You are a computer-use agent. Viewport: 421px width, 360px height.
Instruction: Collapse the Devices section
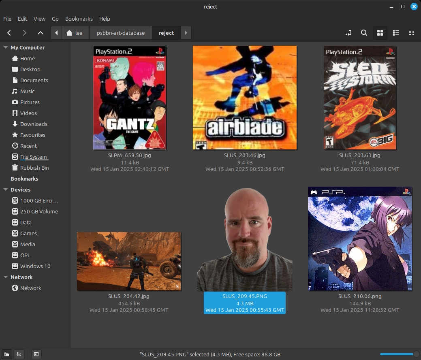coord(6,190)
